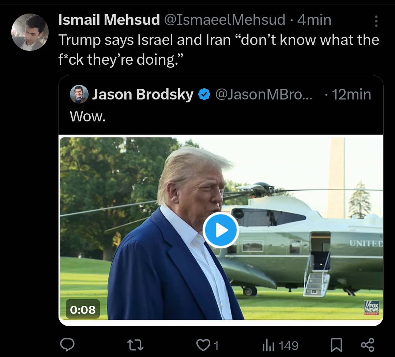
Task: Open the 12min quoted tweet timestamp
Action: (x=351, y=94)
